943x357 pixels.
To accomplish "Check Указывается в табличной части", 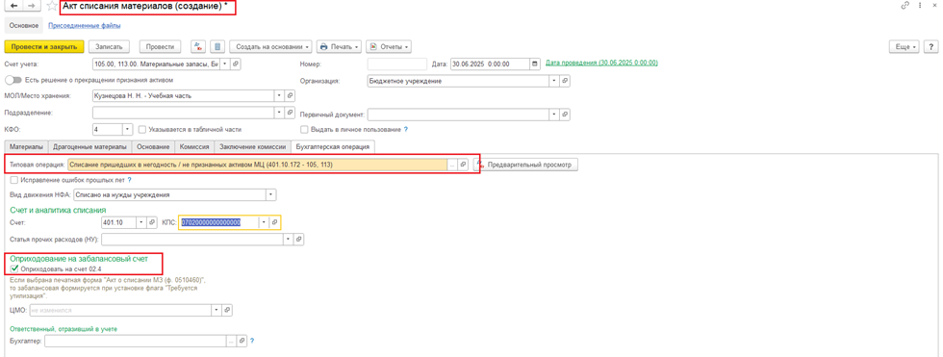I will click(142, 129).
